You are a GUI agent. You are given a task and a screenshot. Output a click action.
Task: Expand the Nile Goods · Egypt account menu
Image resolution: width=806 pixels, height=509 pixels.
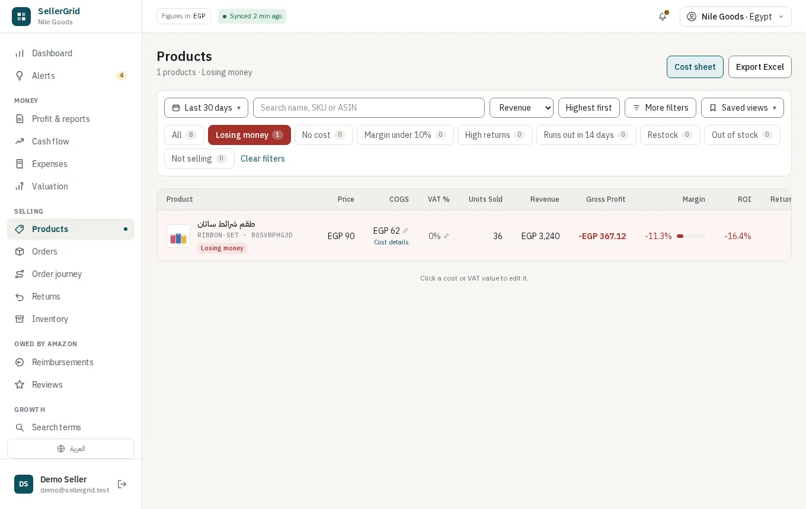coord(735,17)
